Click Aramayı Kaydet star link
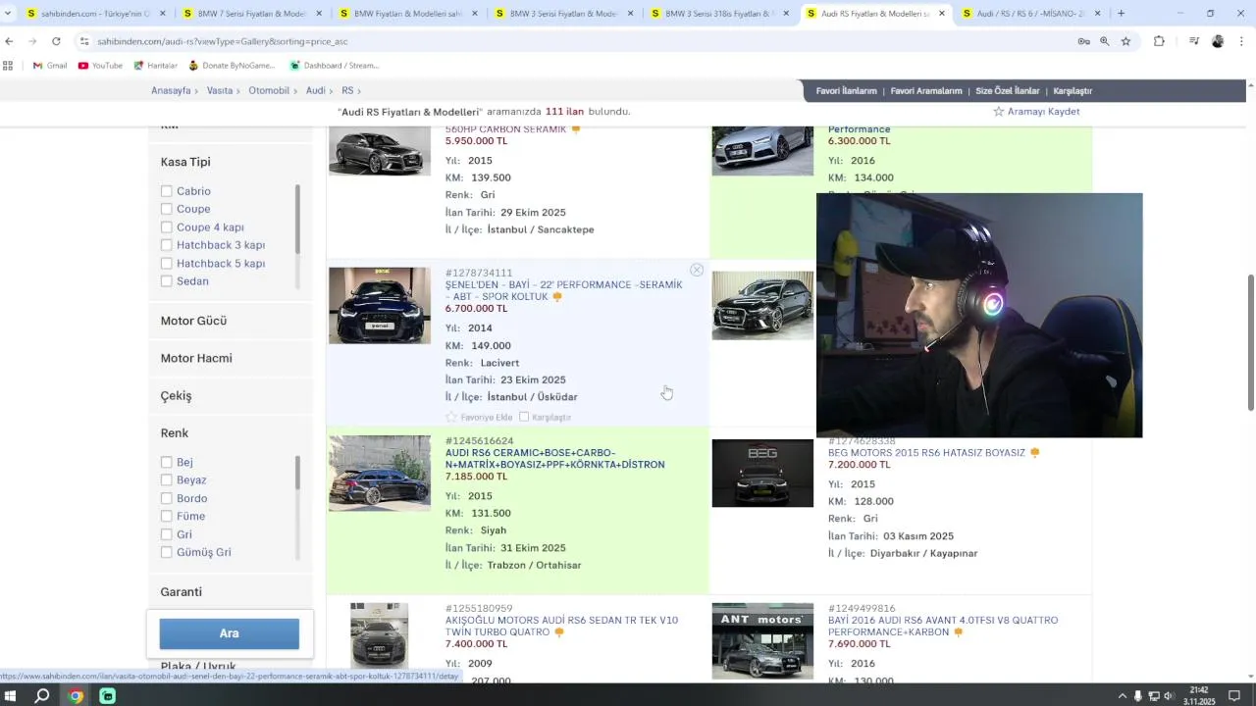 pyautogui.click(x=1036, y=112)
